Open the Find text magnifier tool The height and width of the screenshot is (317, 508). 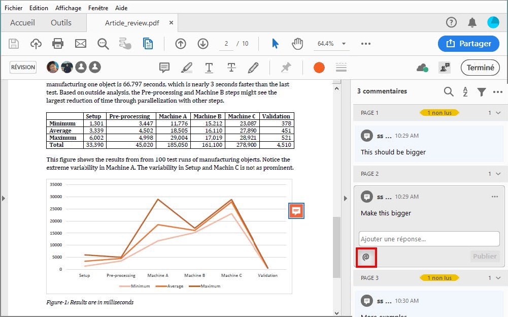103,44
